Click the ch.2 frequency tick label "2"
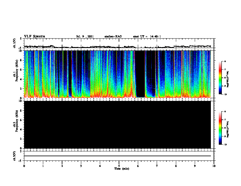 click(x=21, y=139)
